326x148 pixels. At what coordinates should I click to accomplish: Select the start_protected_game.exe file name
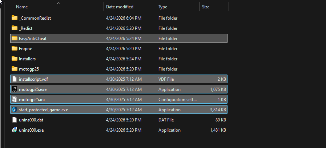point(44,110)
